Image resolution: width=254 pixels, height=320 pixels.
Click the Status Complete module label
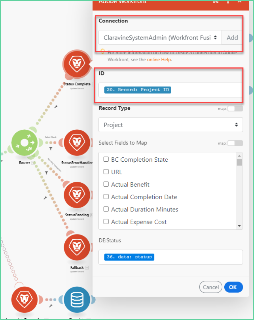(77, 84)
